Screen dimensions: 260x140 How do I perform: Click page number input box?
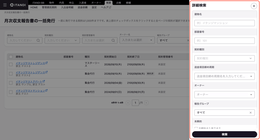(135, 103)
